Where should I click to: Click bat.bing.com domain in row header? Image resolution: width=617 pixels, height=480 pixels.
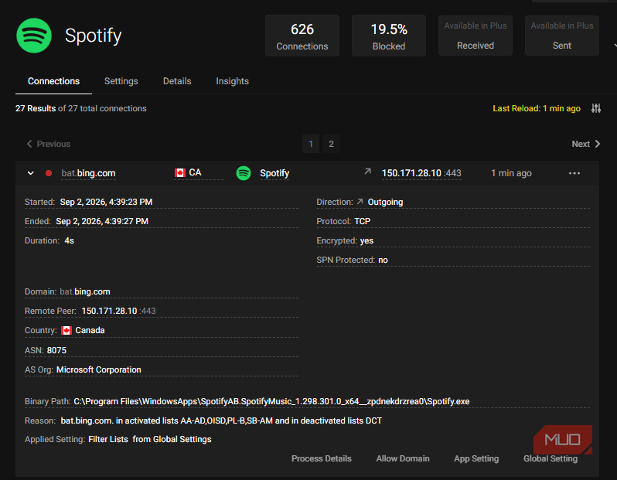[x=89, y=173]
